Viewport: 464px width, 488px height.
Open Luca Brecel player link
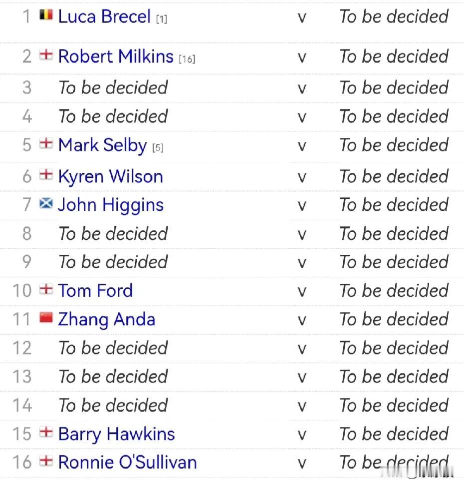tap(104, 16)
